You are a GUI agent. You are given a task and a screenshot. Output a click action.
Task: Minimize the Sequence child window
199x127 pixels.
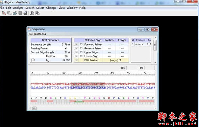[141, 30]
